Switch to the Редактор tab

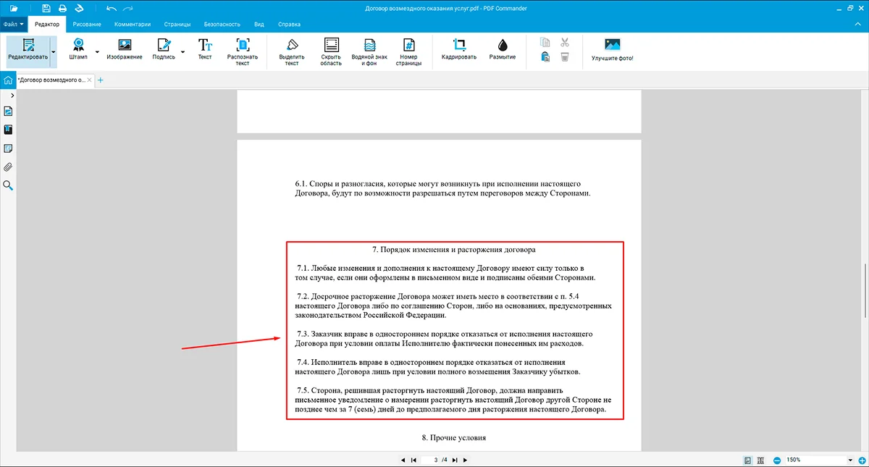(x=47, y=24)
